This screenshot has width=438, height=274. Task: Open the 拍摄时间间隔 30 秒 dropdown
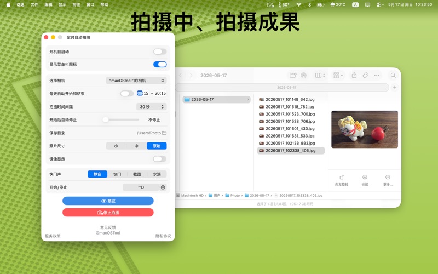pos(152,106)
